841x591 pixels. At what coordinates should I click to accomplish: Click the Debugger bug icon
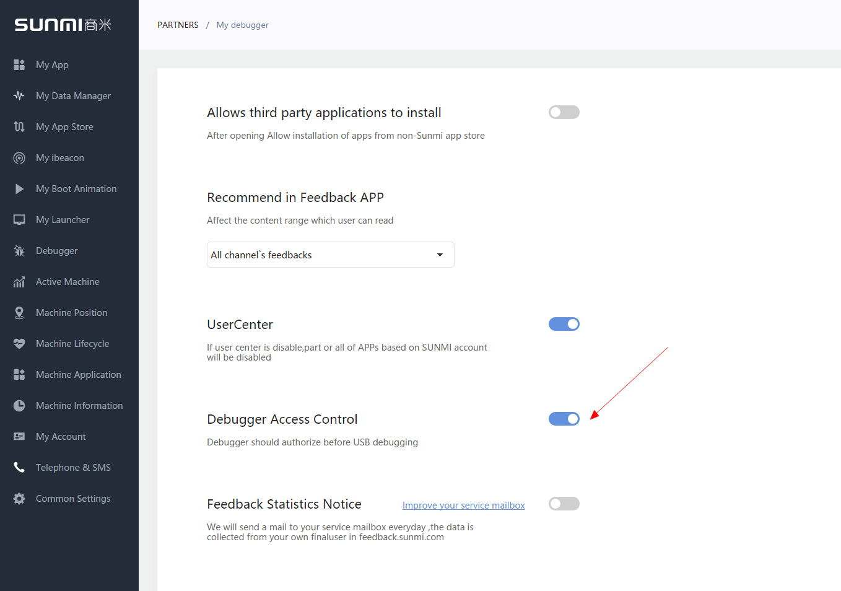point(19,251)
